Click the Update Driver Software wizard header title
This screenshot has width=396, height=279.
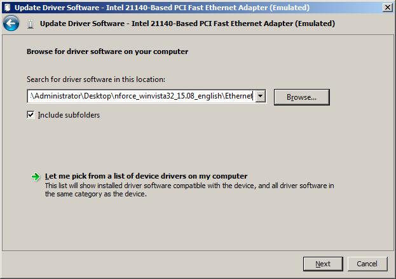click(188, 24)
